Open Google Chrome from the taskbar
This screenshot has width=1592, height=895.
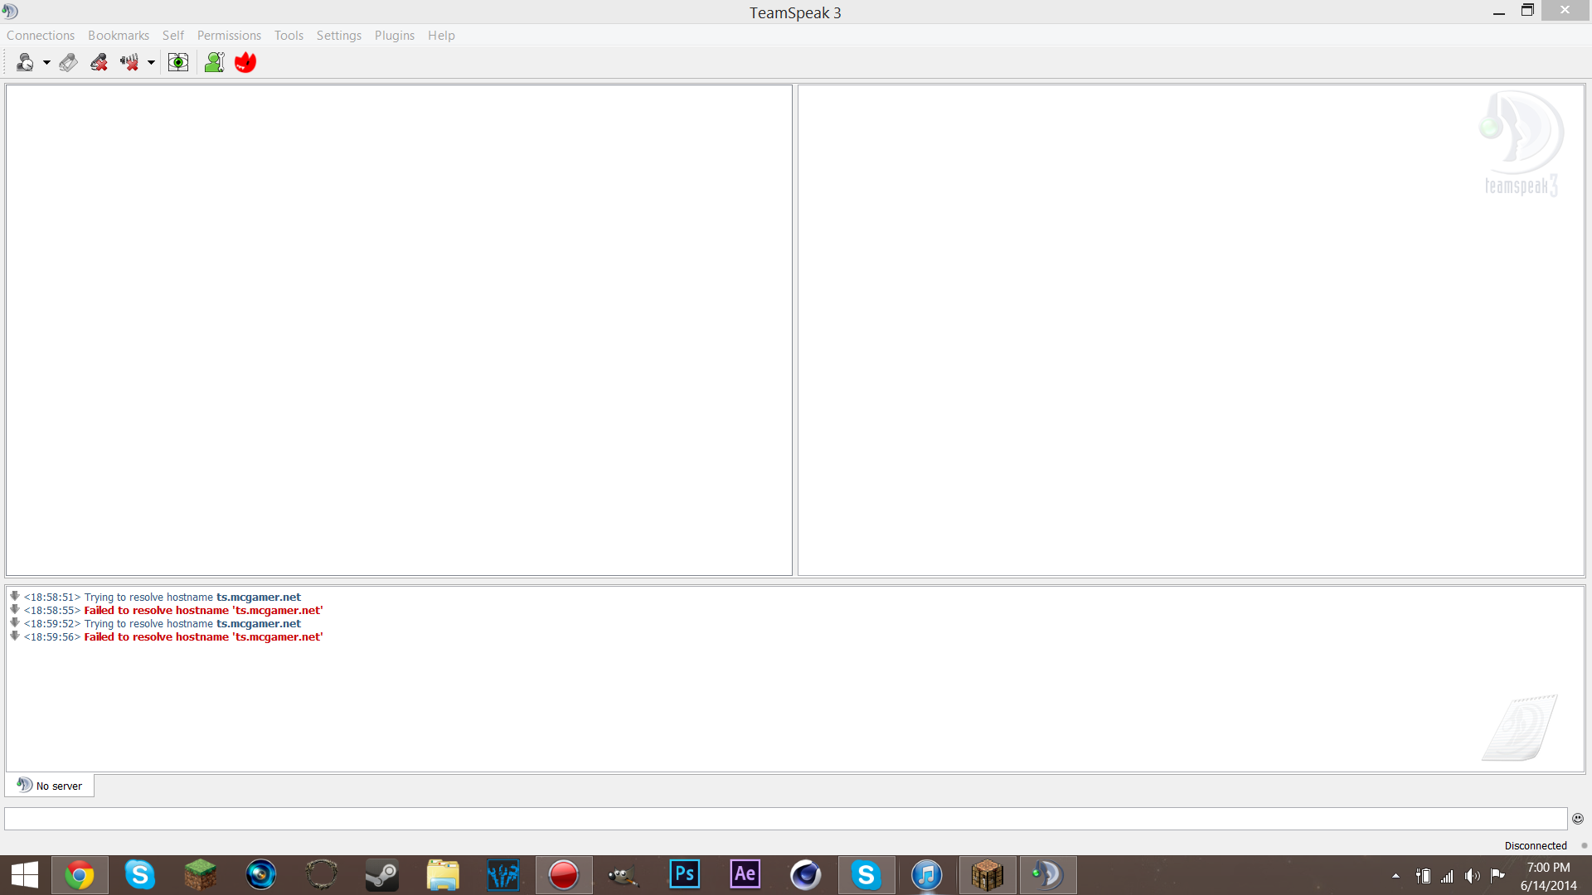click(80, 875)
